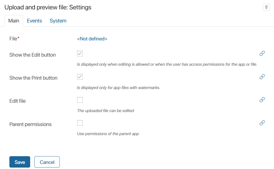Viewport: 274px width, 169px height.
Task: Open the help question mark icon
Action: (x=266, y=7)
